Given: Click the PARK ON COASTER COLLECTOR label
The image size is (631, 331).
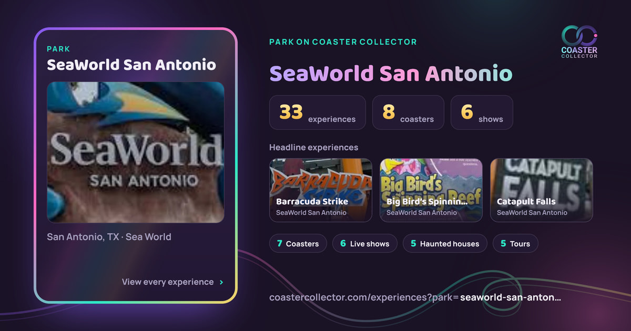Looking at the screenshot, I should click(x=343, y=42).
